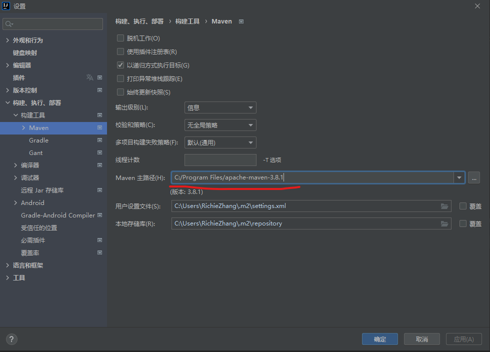
Task: Click the help question mark icon
Action: point(11,339)
